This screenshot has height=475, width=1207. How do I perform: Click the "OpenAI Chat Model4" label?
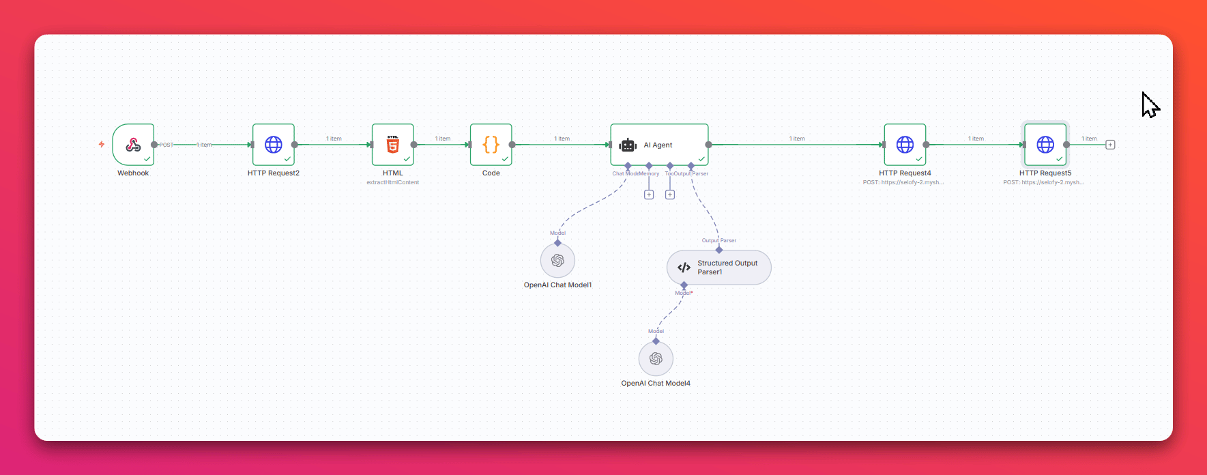656,384
